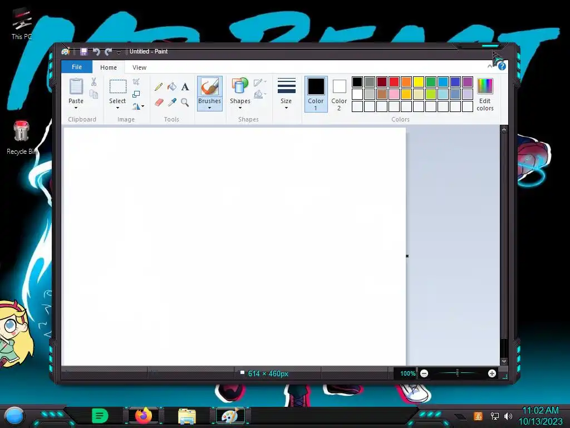The height and width of the screenshot is (428, 570).
Task: Collapse the ribbon with the chevron
Action: click(x=490, y=66)
